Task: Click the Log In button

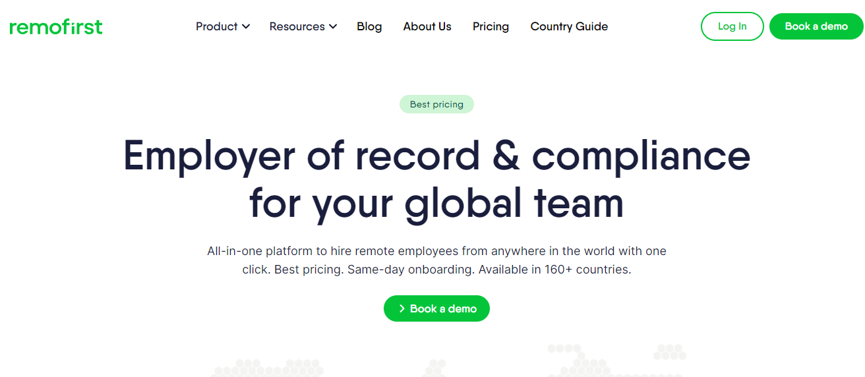Action: point(732,26)
